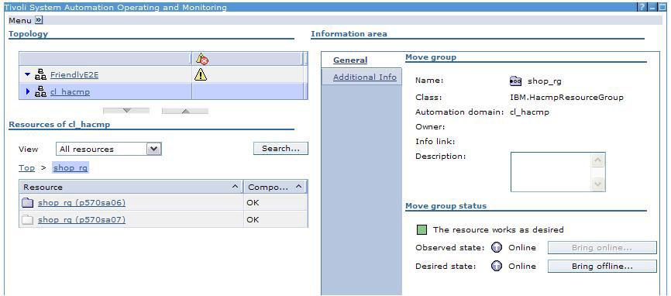Click the FriendlyE2E domain network icon
This screenshot has height=296, width=671.
point(40,75)
